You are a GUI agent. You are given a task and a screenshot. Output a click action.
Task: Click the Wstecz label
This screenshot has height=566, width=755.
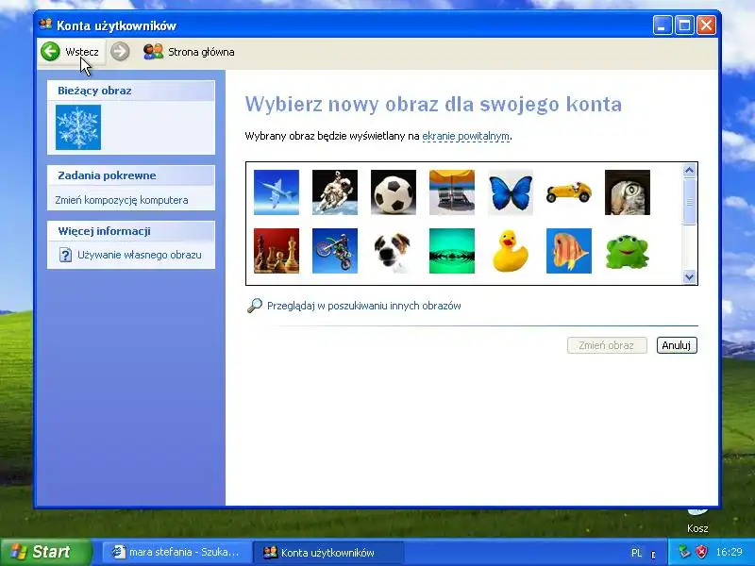point(82,52)
